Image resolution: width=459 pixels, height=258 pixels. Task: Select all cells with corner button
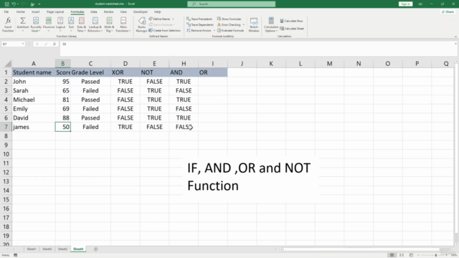coord(8,64)
